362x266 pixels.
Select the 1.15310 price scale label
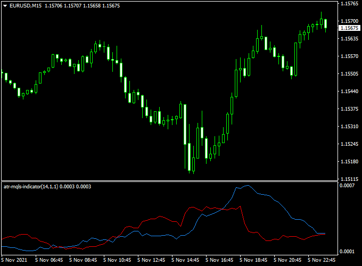point(350,126)
